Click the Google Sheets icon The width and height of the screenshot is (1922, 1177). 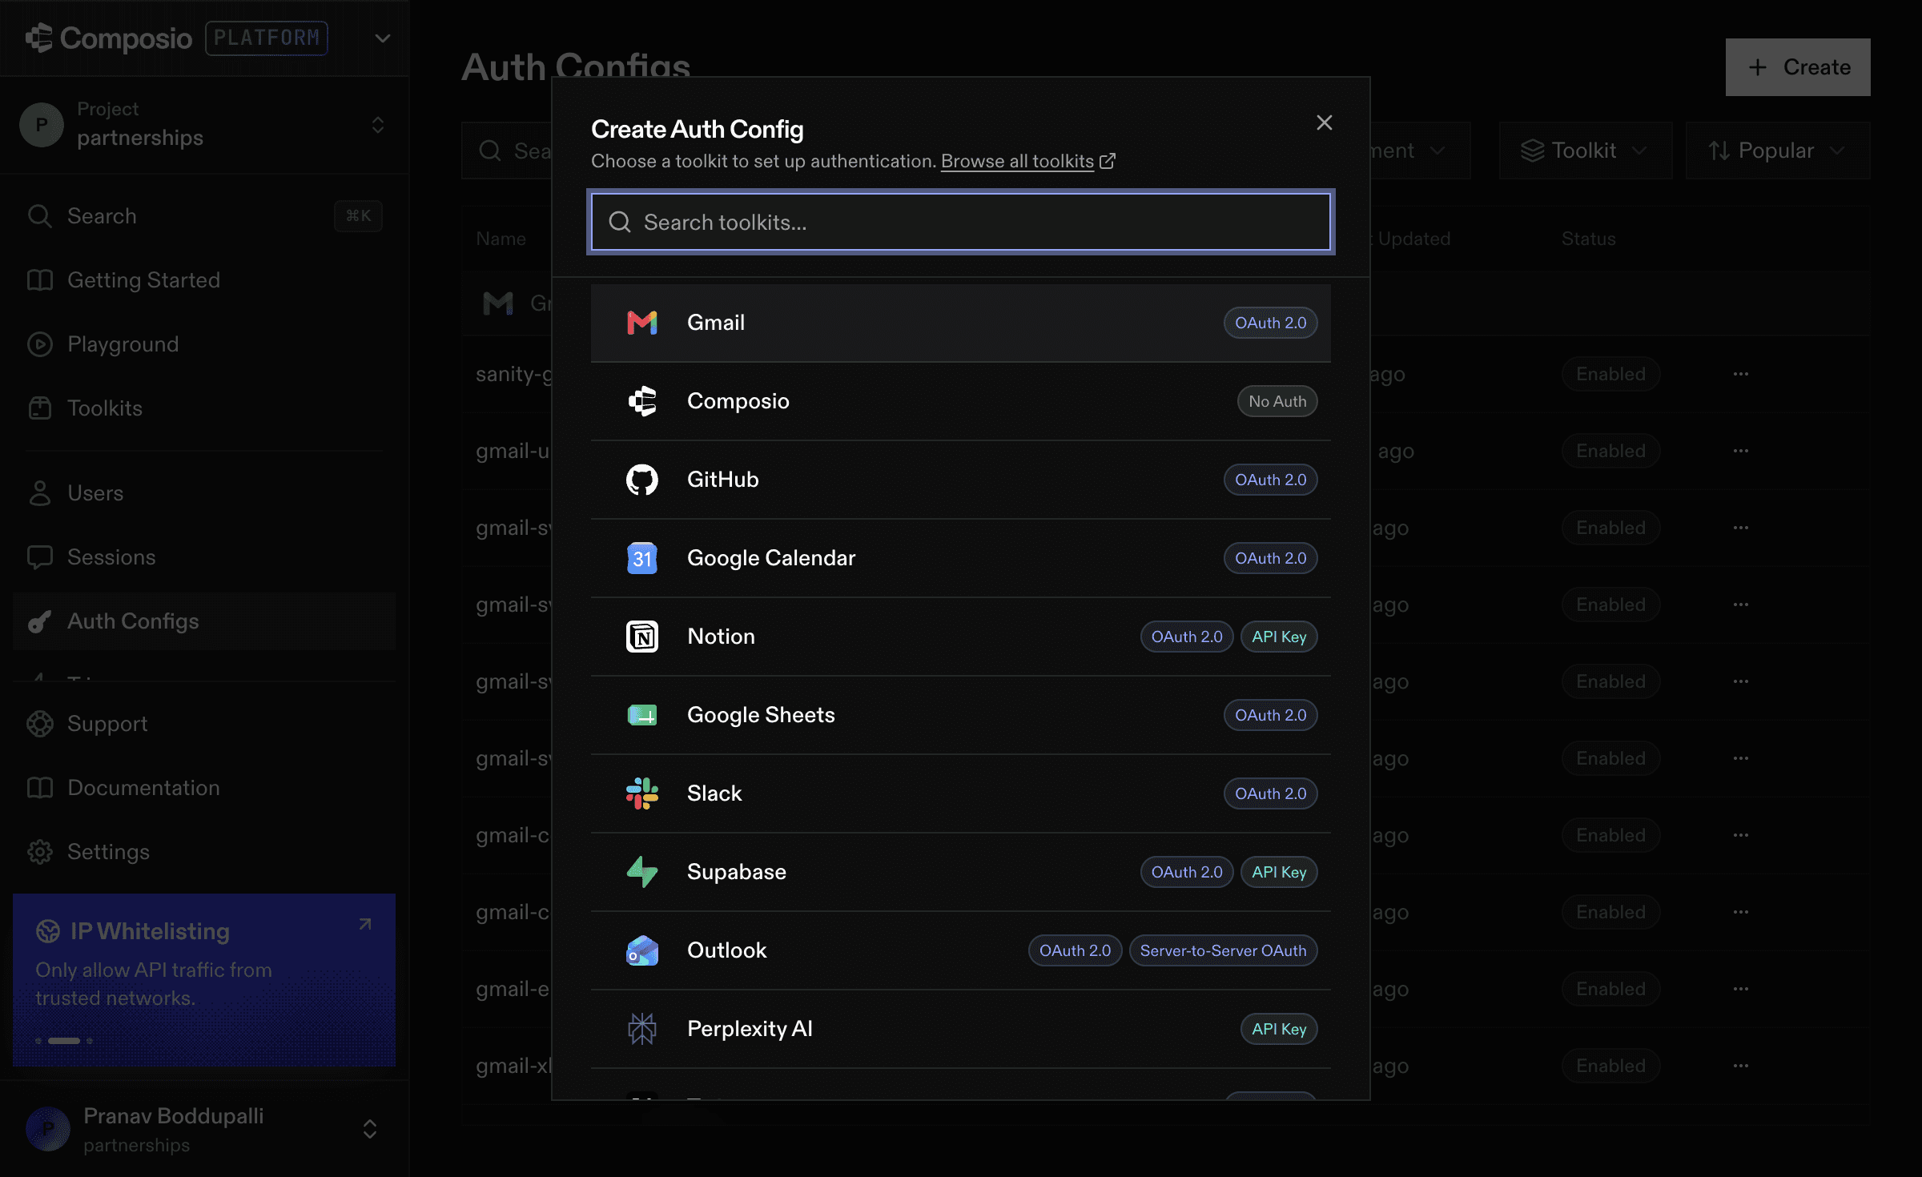[641, 715]
